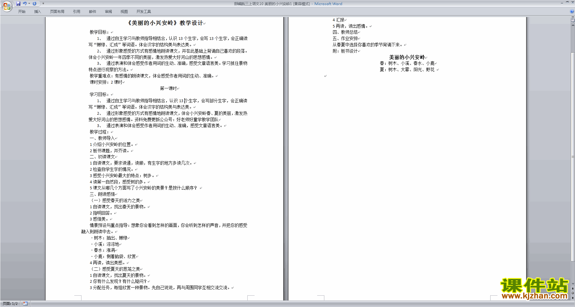The width and height of the screenshot is (575, 307).
Task: Click the Select Browse Object round button
Action: click(x=573, y=293)
